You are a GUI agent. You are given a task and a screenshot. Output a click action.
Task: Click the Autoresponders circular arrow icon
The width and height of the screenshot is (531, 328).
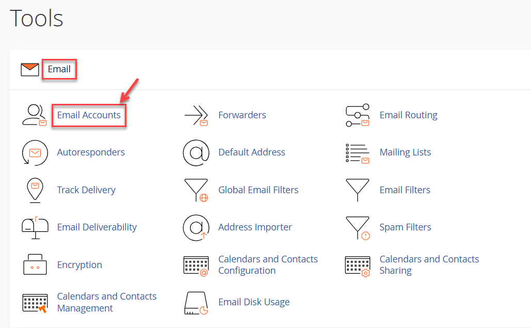coord(35,152)
